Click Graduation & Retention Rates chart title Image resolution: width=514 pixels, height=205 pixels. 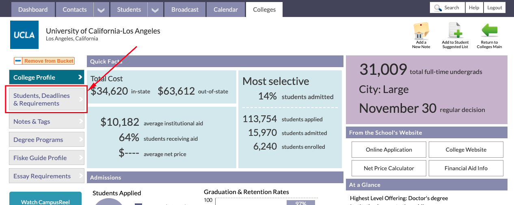point(246,192)
